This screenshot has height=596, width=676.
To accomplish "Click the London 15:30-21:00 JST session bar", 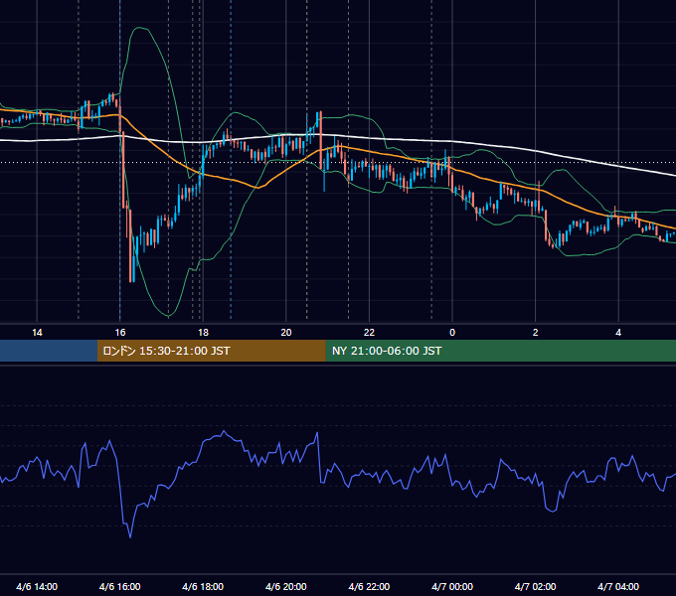I will tap(211, 351).
